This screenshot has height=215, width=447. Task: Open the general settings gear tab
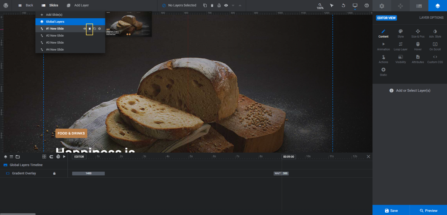pos(382,6)
